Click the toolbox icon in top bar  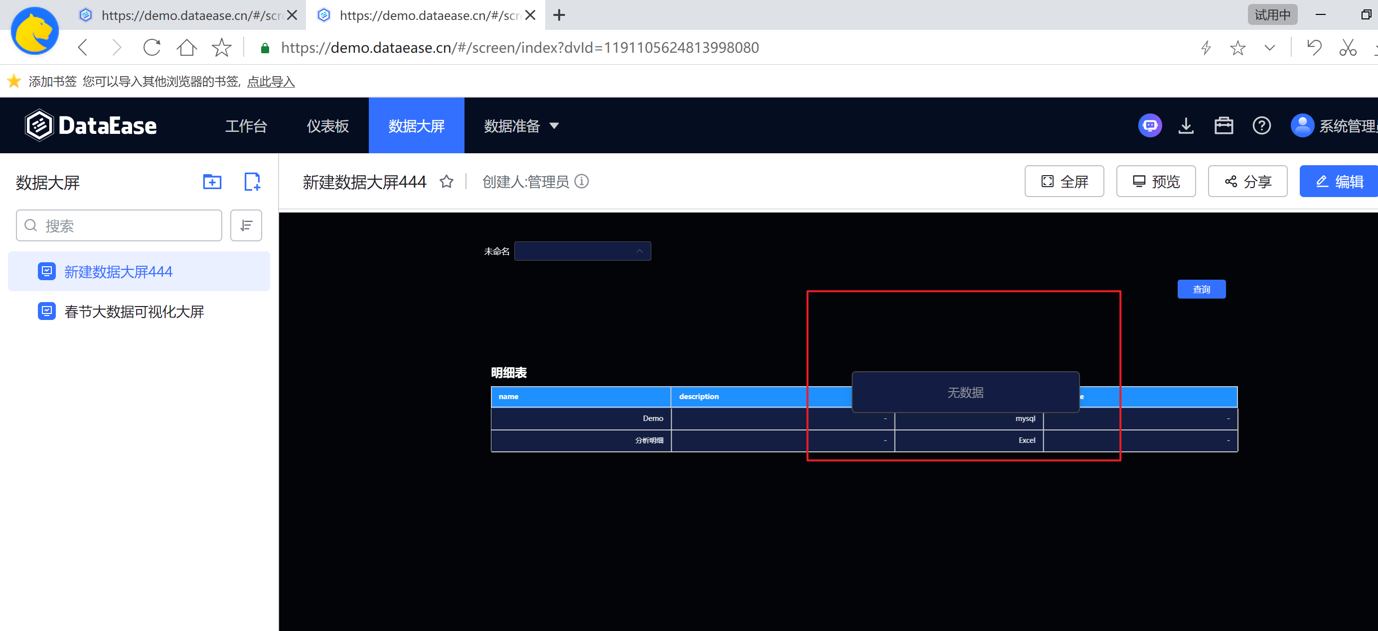[1224, 125]
